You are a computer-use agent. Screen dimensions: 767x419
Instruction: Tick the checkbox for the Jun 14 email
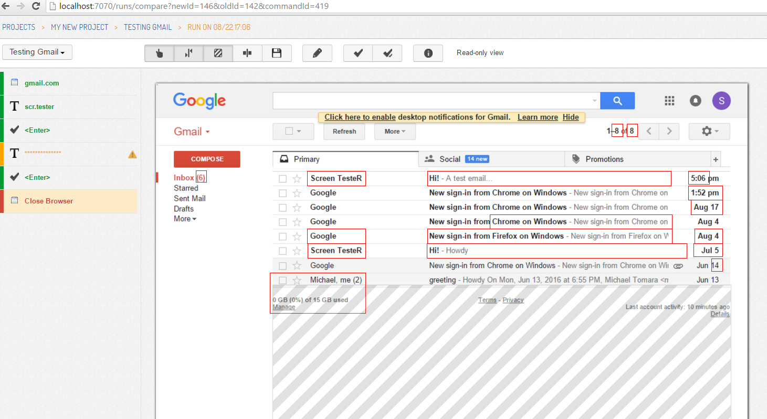click(x=282, y=266)
